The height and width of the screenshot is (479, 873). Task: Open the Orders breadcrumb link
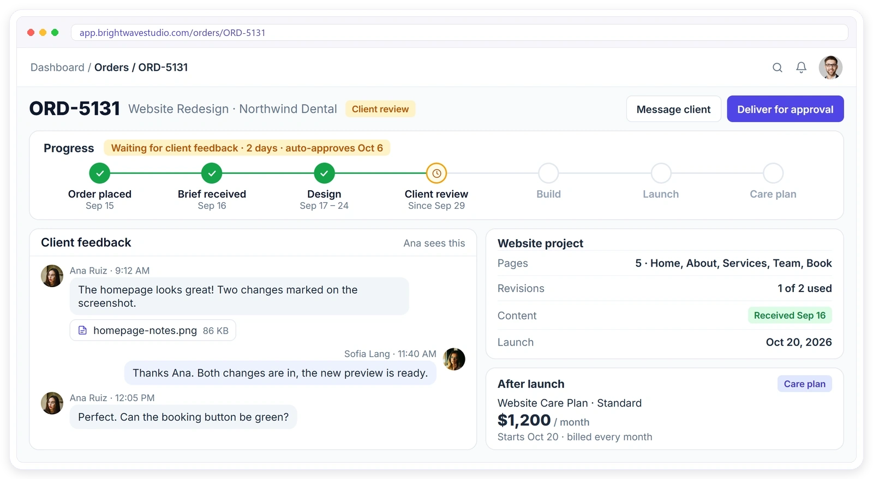(111, 68)
